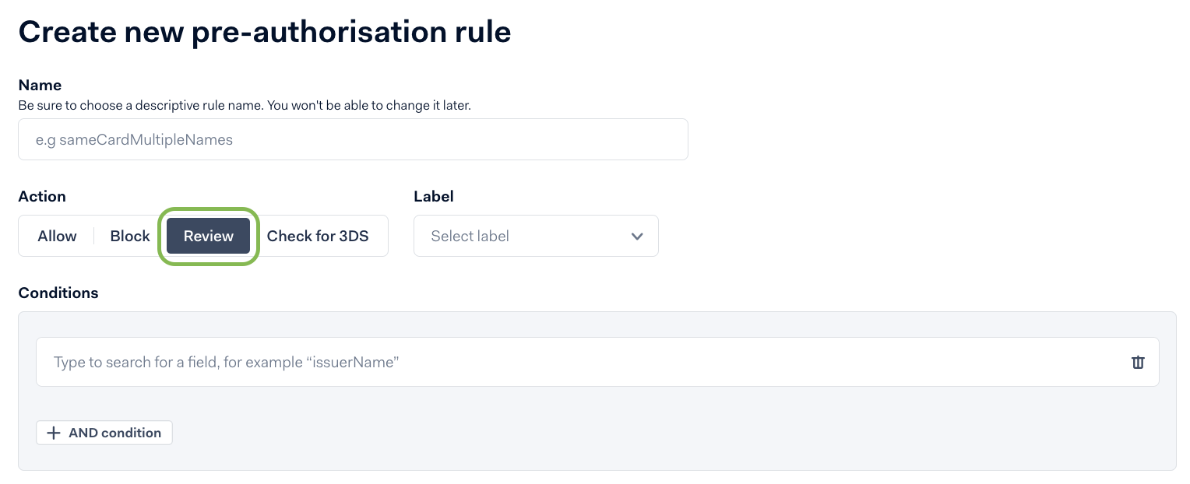The height and width of the screenshot is (484, 1190).
Task: Click the Conditions section heading
Action: pos(58,293)
